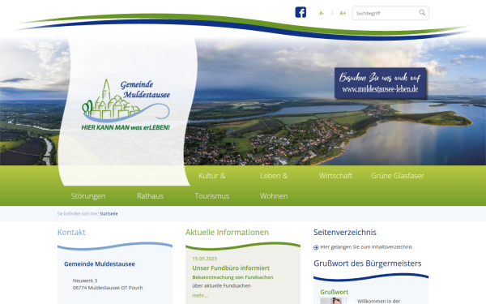
Task: Decrease font size with A- button
Action: tap(322, 13)
